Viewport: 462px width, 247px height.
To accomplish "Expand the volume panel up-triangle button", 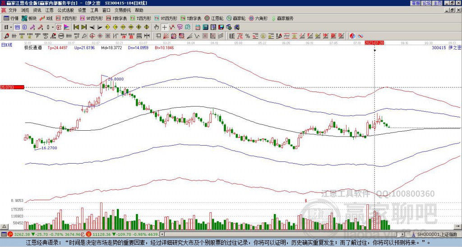I will 4,226.
